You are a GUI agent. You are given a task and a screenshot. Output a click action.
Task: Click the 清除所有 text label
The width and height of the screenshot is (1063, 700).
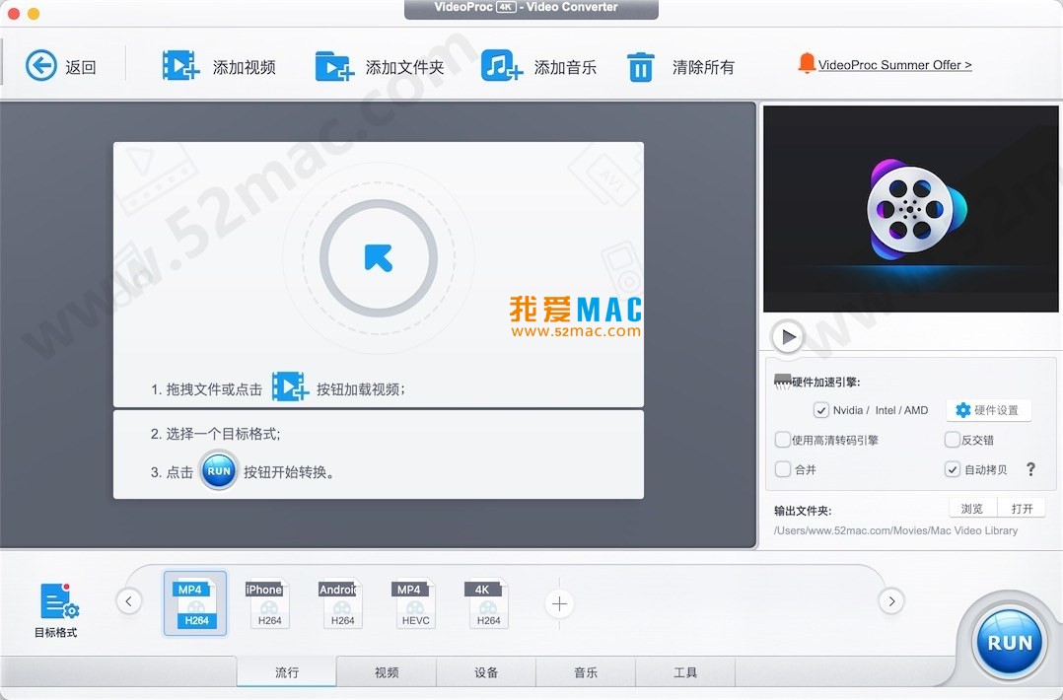click(x=703, y=67)
